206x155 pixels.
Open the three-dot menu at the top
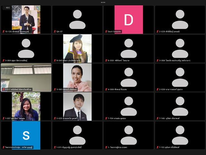103,2
